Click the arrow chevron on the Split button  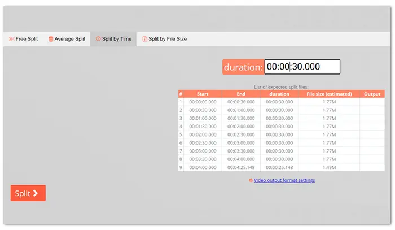pyautogui.click(x=36, y=193)
